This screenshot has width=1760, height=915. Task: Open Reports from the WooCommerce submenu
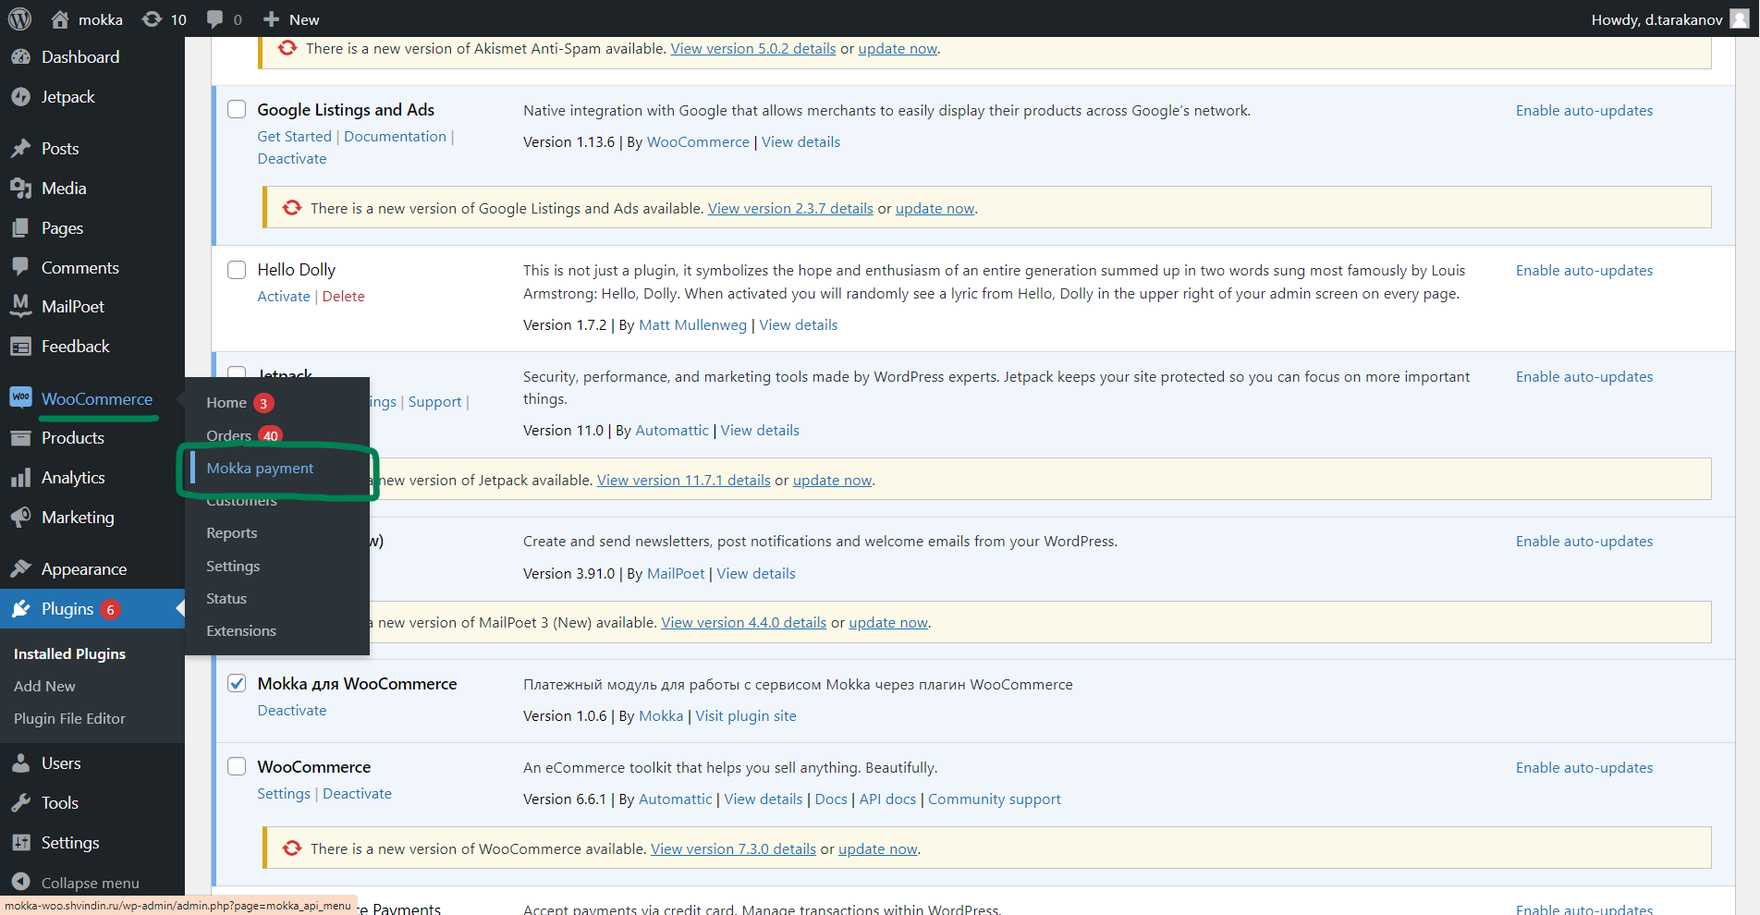tap(232, 533)
